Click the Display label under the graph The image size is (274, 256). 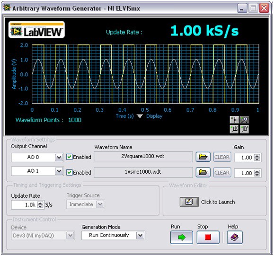click(x=154, y=116)
